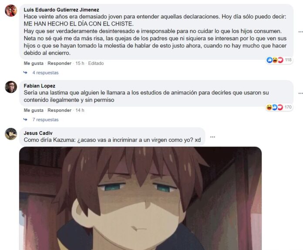This screenshot has width=303, height=250.
Task: Expand the 4 respuestas thread
Action: (45, 73)
